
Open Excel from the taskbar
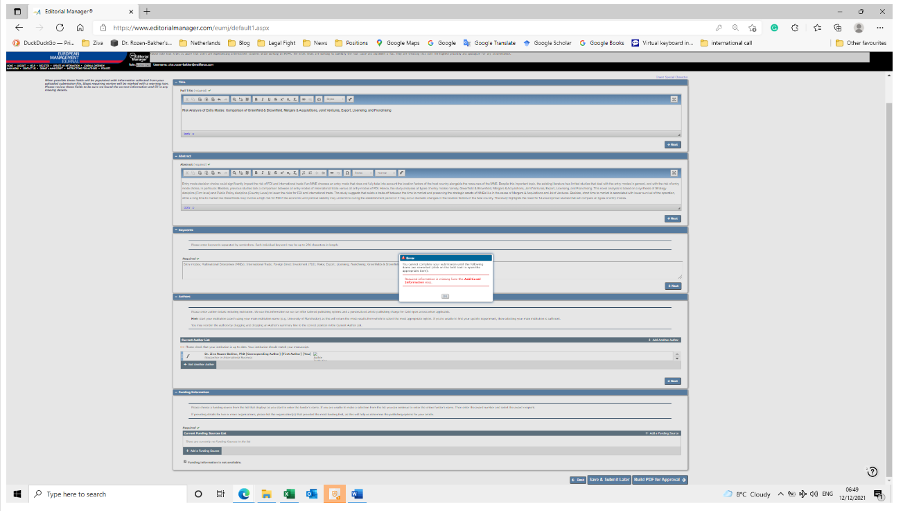pyautogui.click(x=290, y=494)
